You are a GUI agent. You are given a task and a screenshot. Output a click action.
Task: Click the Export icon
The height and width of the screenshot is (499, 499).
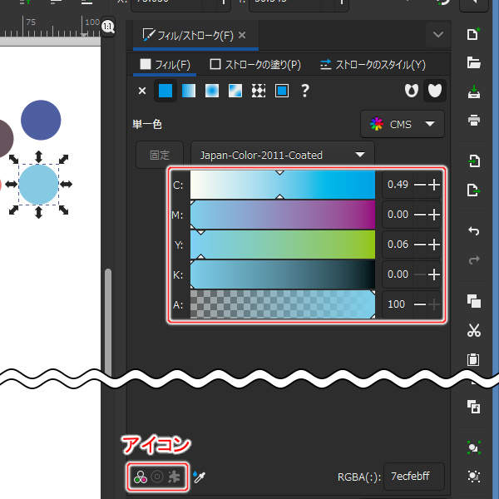pos(473,190)
